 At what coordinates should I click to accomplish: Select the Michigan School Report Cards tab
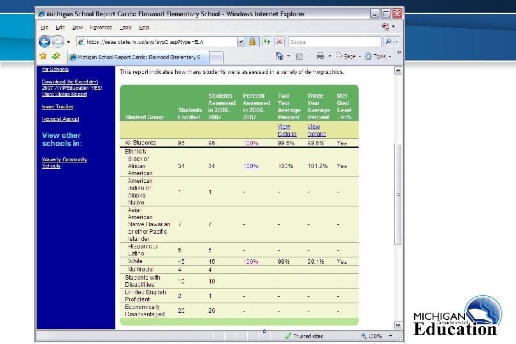coord(138,57)
